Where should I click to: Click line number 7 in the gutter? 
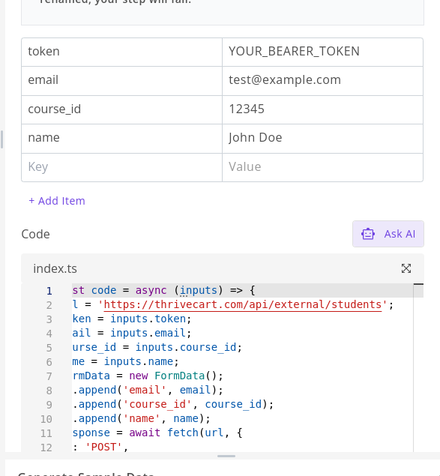(49, 376)
